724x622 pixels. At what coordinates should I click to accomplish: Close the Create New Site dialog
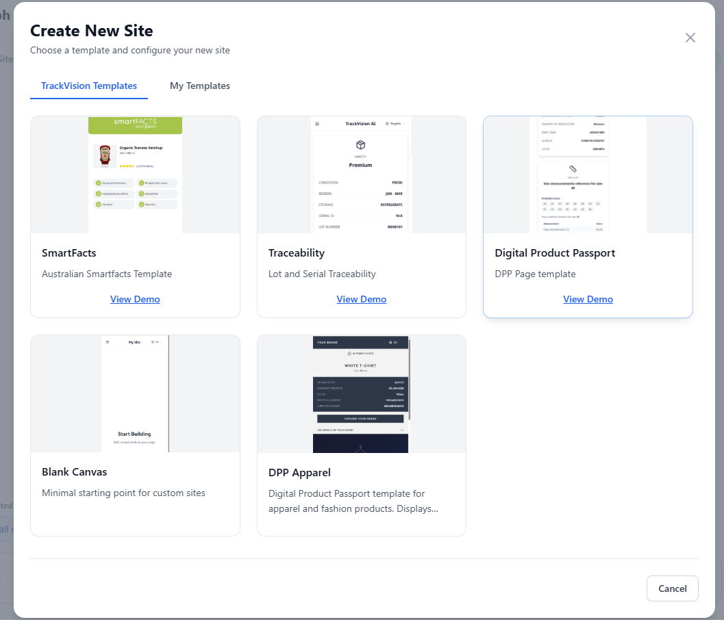pos(690,38)
